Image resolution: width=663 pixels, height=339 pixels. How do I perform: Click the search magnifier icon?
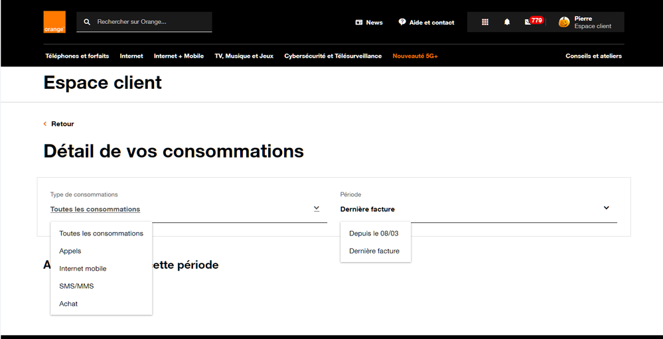pyautogui.click(x=87, y=22)
